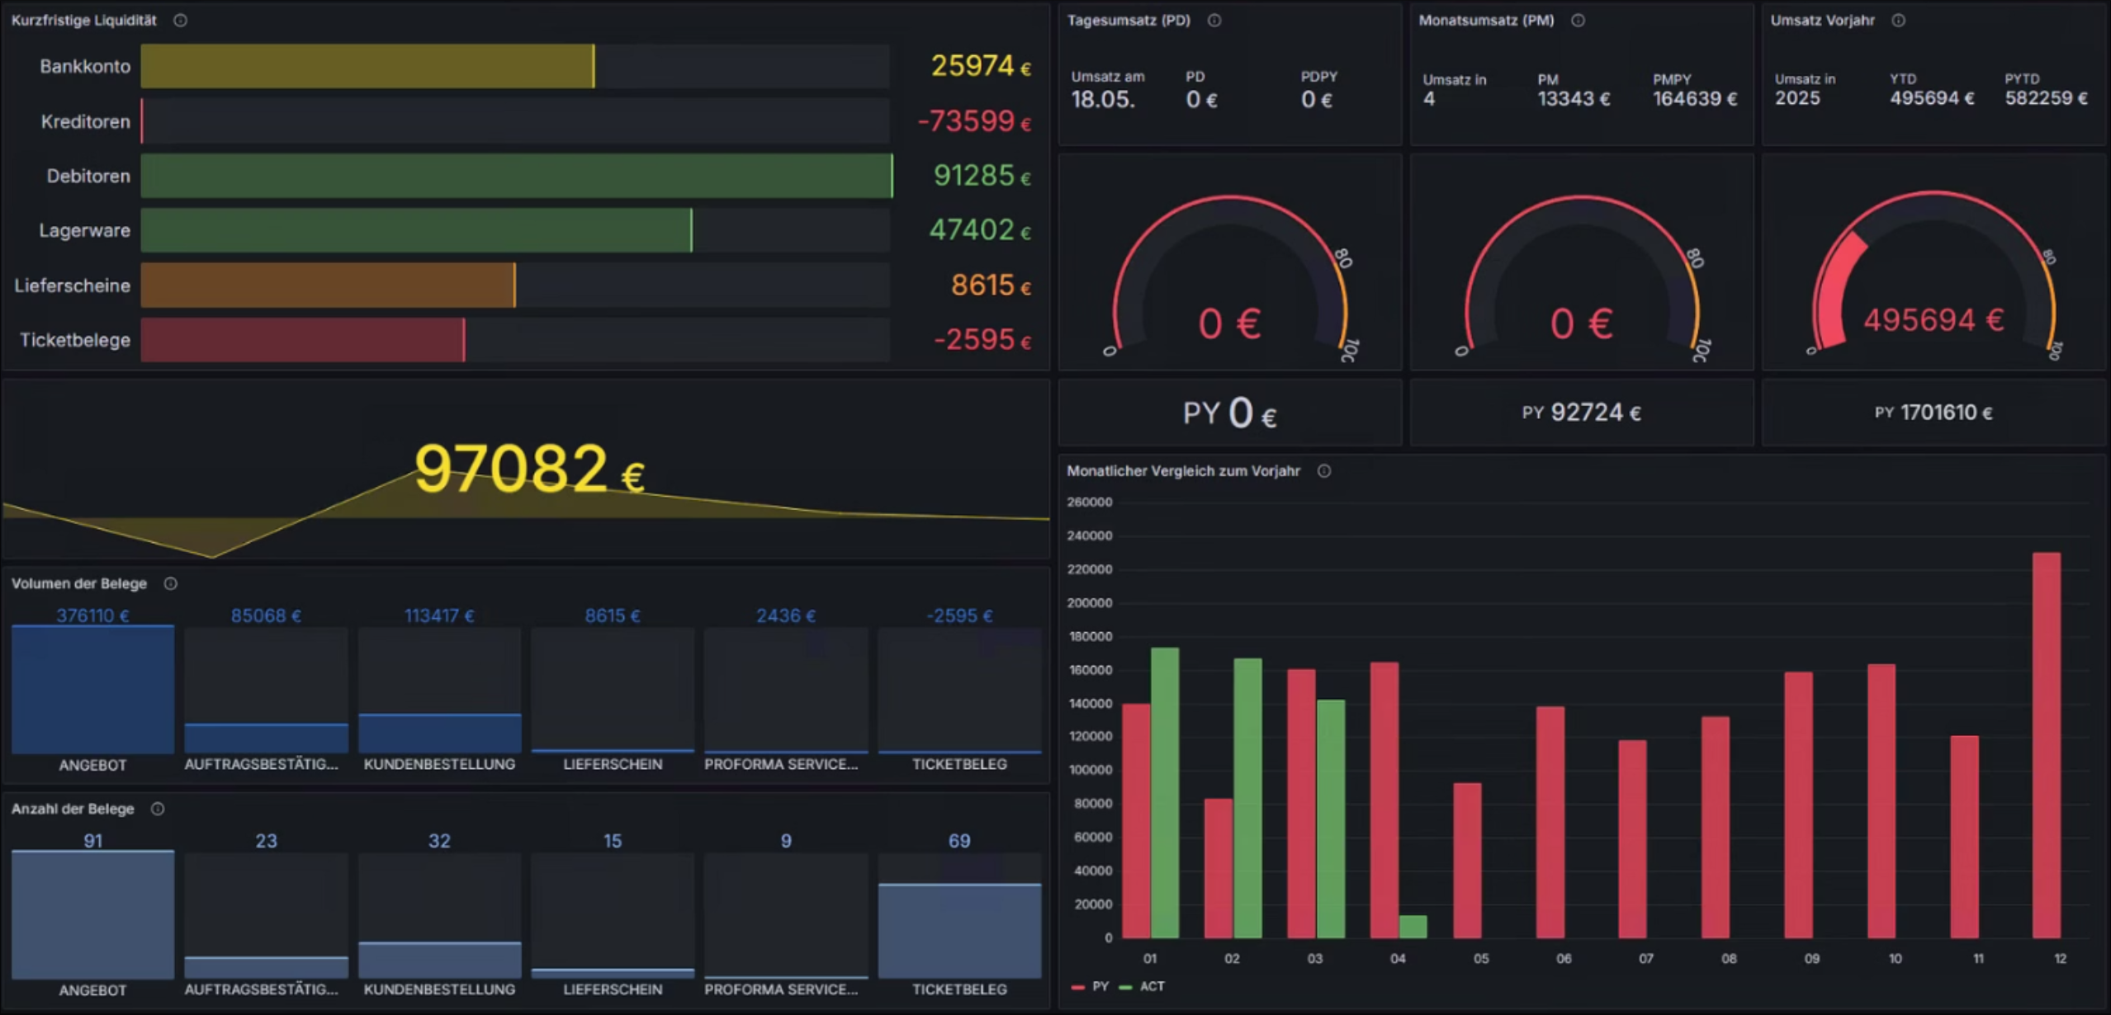Image resolution: width=2111 pixels, height=1015 pixels.
Task: Open info icon beside Anzahl der Belege
Action: [158, 809]
